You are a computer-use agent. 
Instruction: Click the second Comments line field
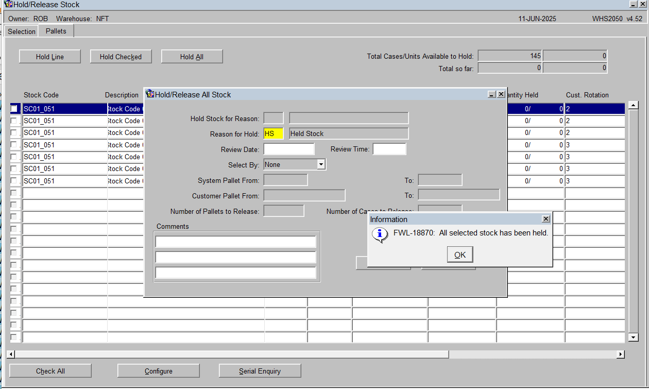point(236,257)
